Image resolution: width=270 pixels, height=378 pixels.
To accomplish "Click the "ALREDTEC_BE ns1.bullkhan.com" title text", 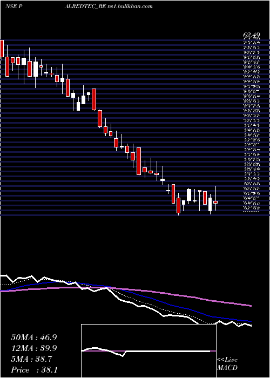I will pyautogui.click(x=109, y=6).
